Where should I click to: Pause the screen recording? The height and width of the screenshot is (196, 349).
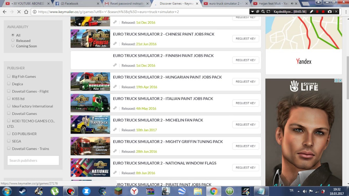pos(317,12)
